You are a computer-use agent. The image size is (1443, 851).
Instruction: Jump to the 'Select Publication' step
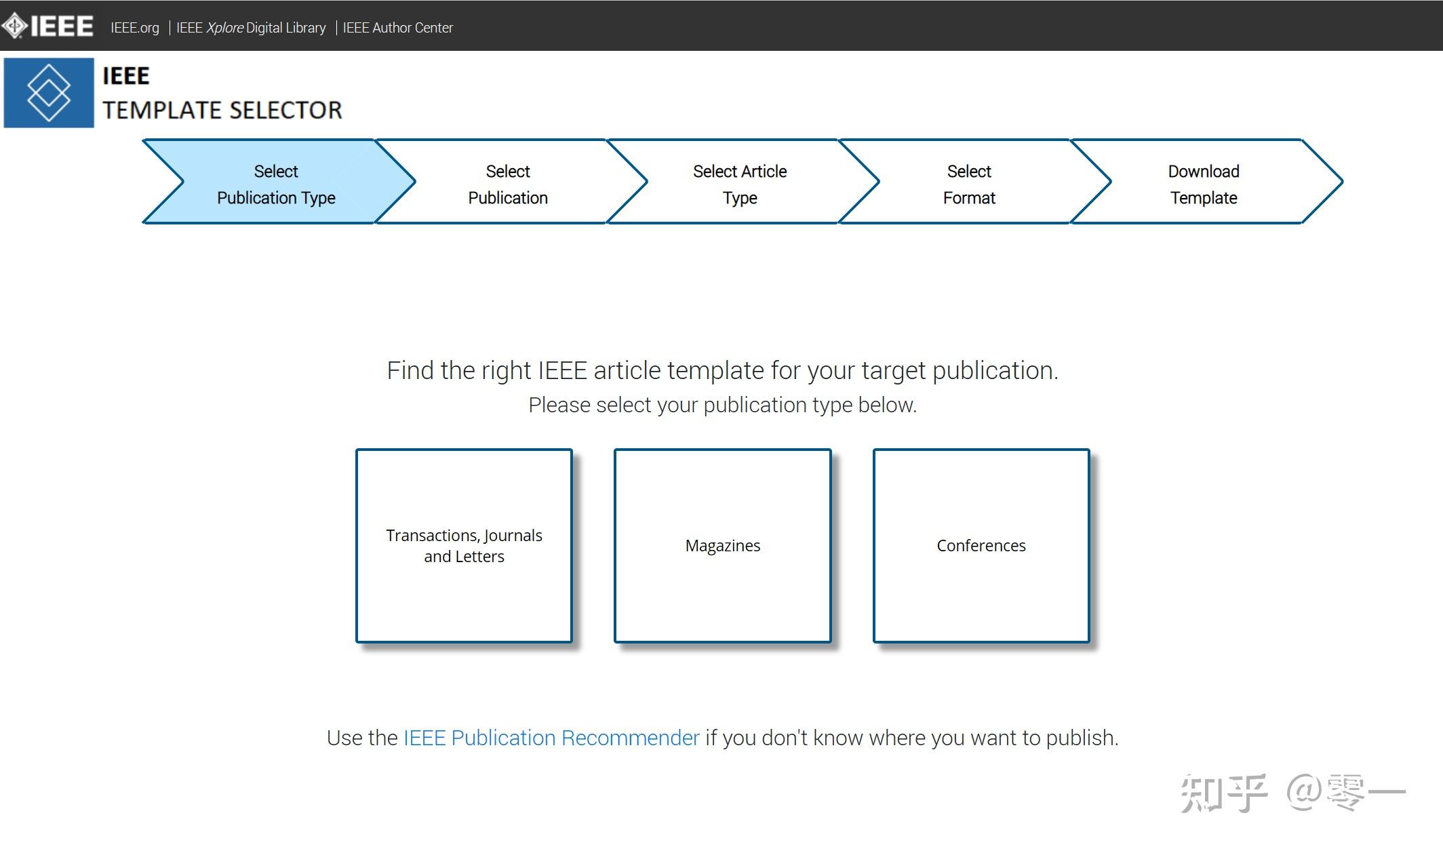[508, 184]
